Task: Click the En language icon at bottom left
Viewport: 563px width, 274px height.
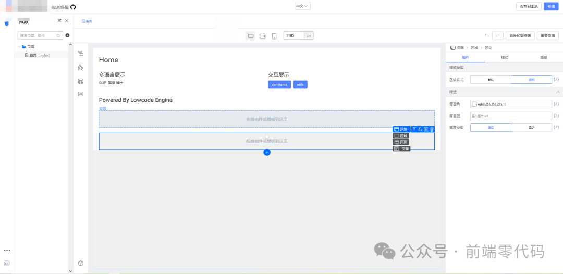Action: (7, 263)
